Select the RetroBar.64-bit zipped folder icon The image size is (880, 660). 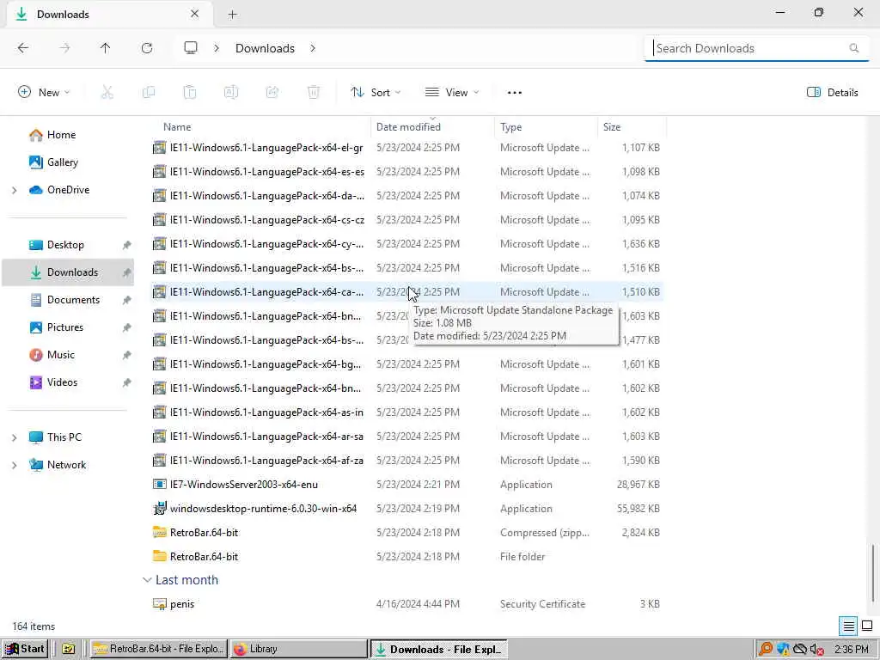tap(159, 533)
